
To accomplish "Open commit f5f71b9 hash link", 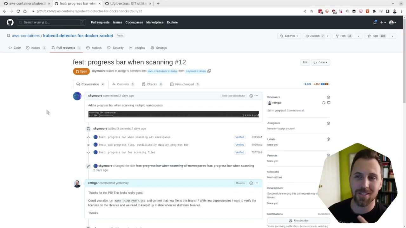I will [x=257, y=152].
